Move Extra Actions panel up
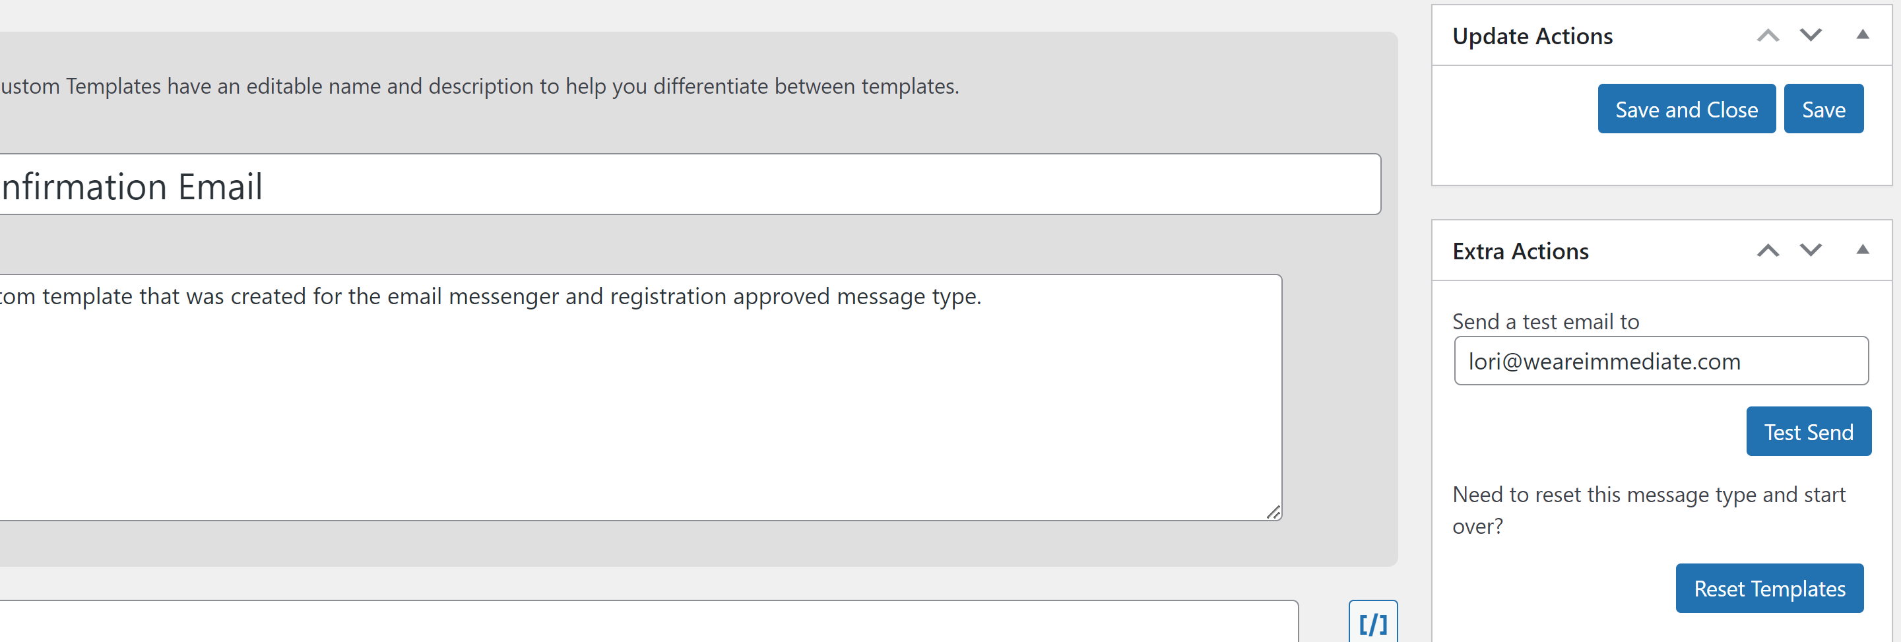The width and height of the screenshot is (1901, 642). 1768,250
